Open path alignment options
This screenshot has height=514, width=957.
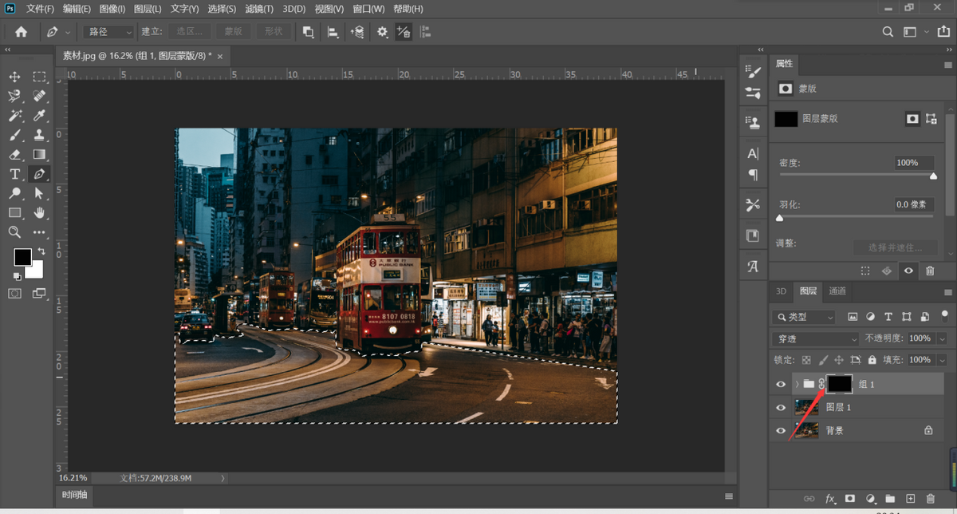333,32
